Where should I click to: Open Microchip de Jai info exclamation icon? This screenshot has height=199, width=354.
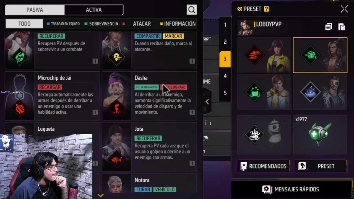(x=95, y=112)
